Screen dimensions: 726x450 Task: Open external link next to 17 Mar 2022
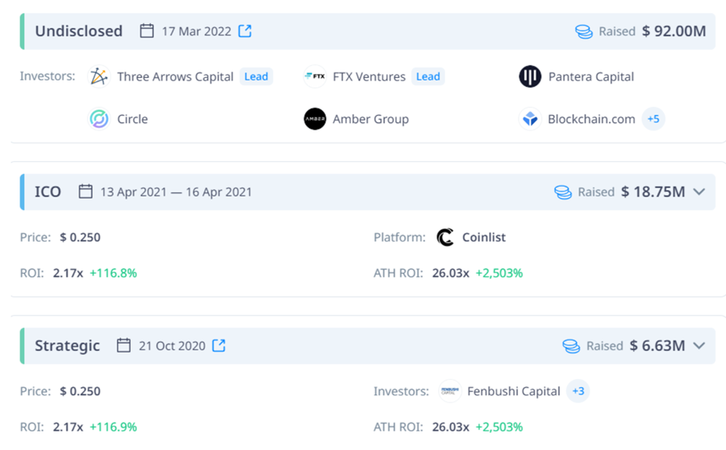tap(245, 31)
